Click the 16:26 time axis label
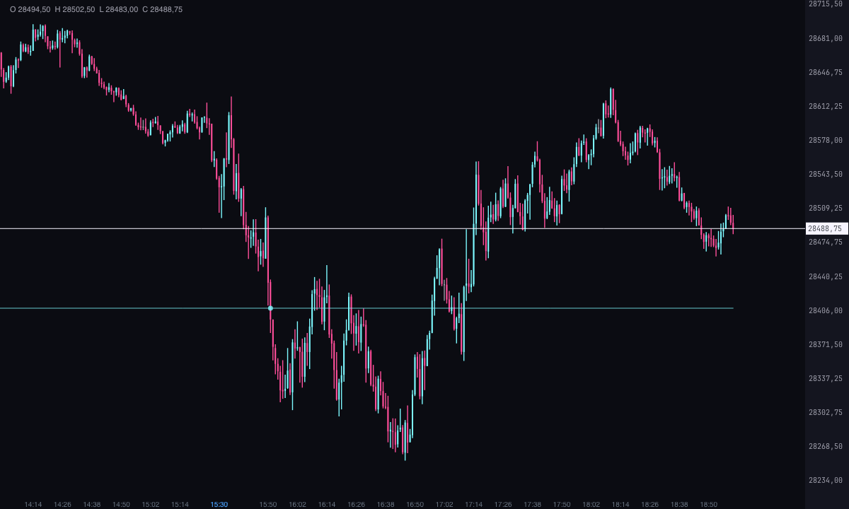849x509 pixels. point(356,504)
